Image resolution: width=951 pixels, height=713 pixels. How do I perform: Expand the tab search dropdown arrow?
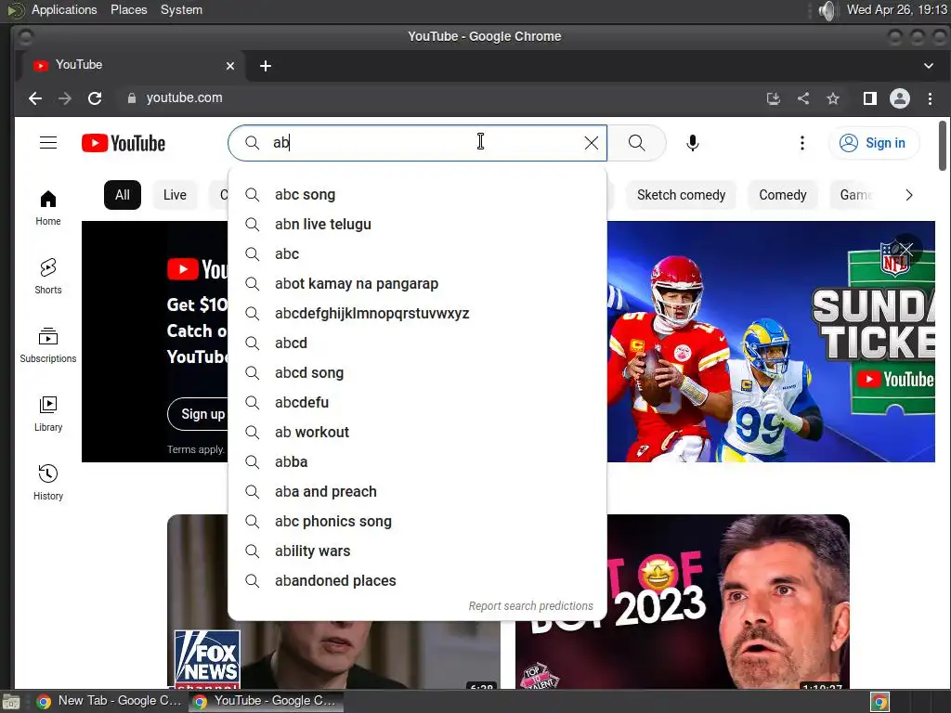point(929,66)
